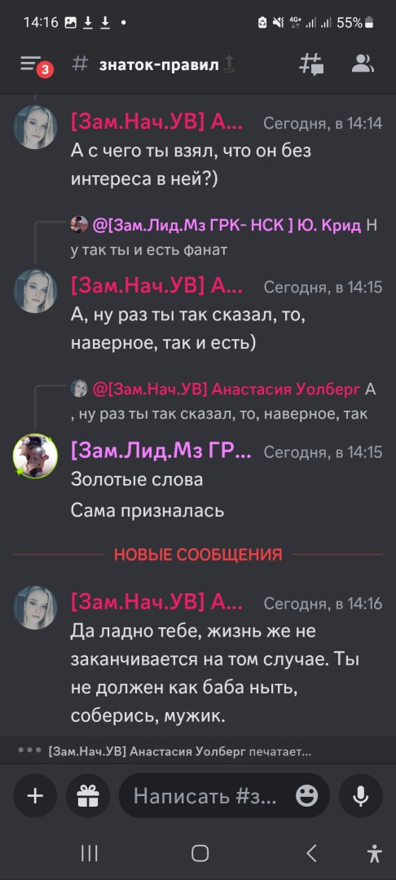The image size is (396, 880).
Task: Tap the microphone voice message button
Action: tap(361, 795)
